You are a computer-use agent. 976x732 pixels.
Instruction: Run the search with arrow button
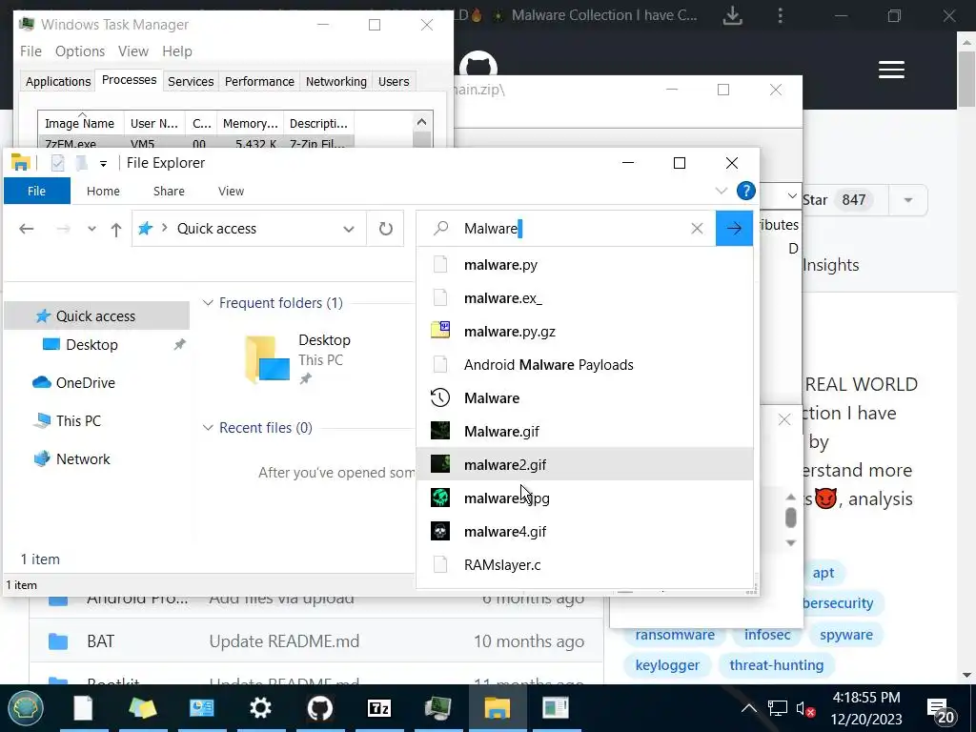click(734, 229)
